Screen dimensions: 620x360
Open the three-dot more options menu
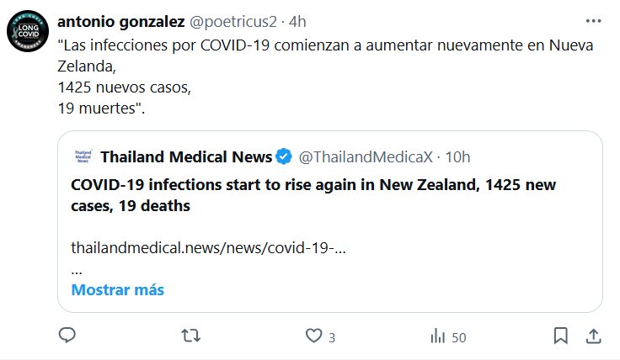pyautogui.click(x=593, y=19)
